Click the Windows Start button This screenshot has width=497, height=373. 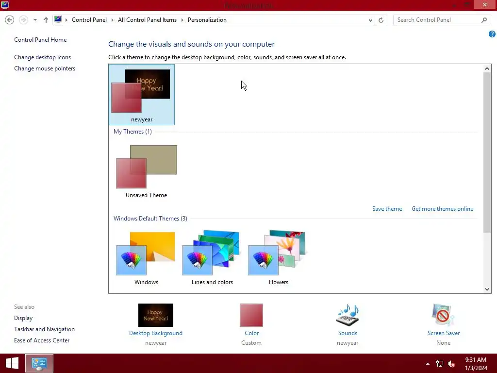[x=12, y=363]
